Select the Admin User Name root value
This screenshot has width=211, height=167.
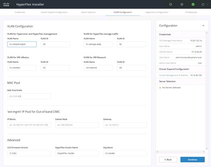[200, 63]
